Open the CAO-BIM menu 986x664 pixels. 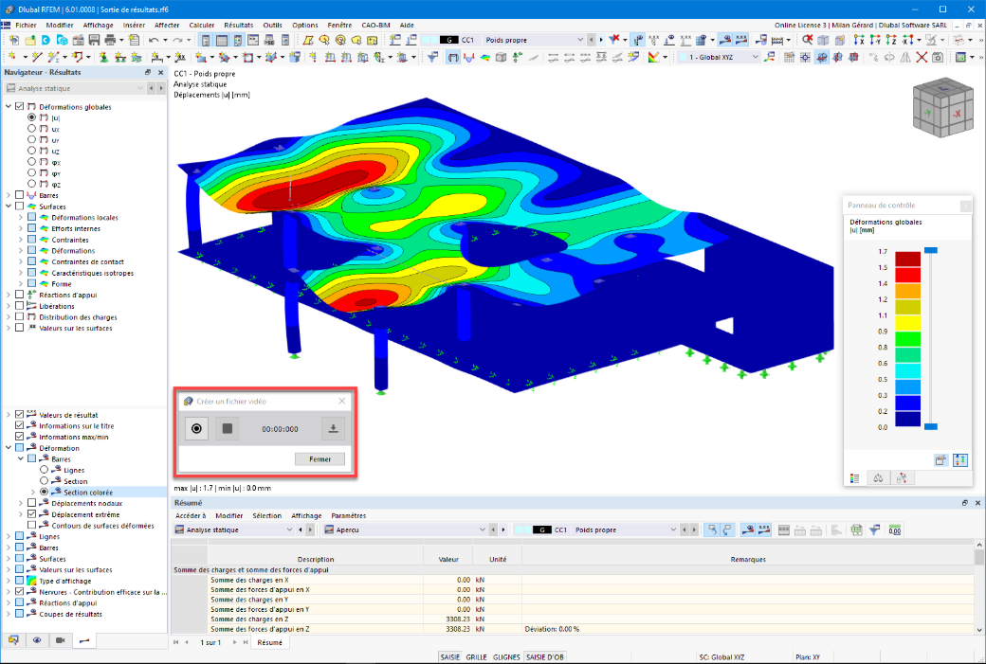point(375,26)
